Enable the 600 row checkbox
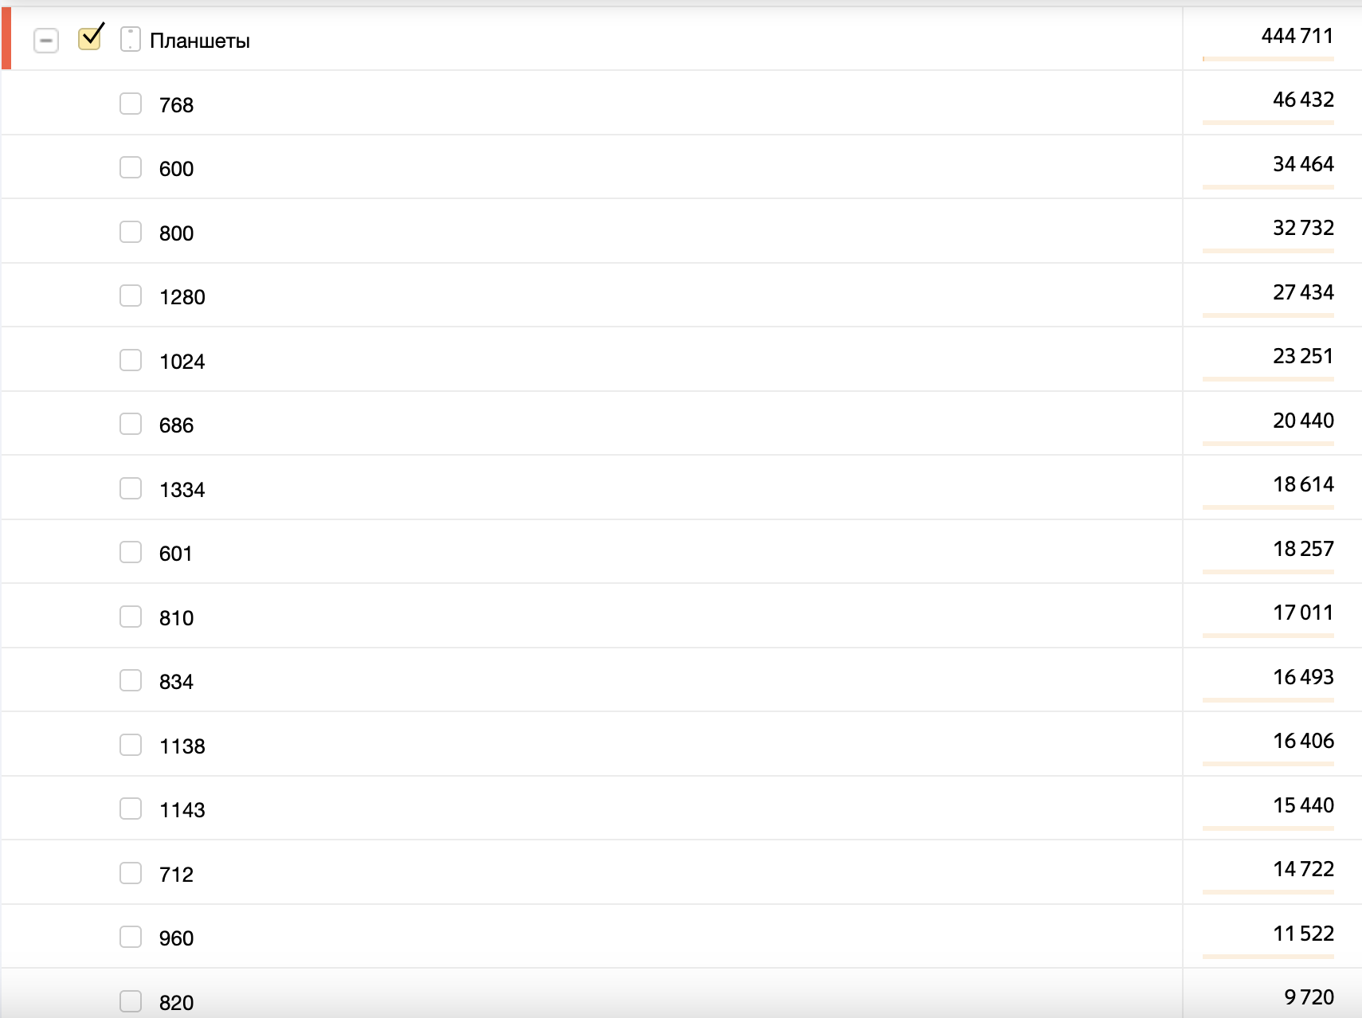1362x1018 pixels. (x=131, y=167)
